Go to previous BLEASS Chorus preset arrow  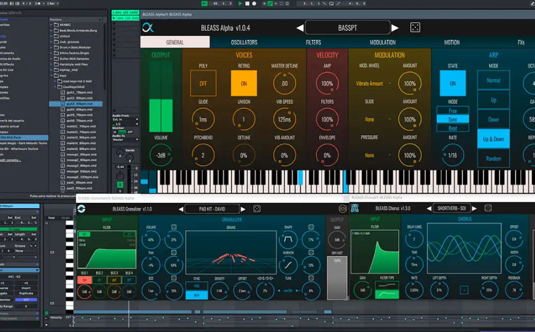pos(429,208)
